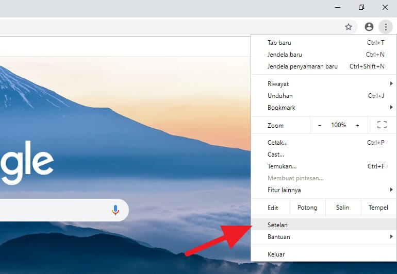
Task: Click the three-dot Chrome menu button
Action: pos(386,27)
